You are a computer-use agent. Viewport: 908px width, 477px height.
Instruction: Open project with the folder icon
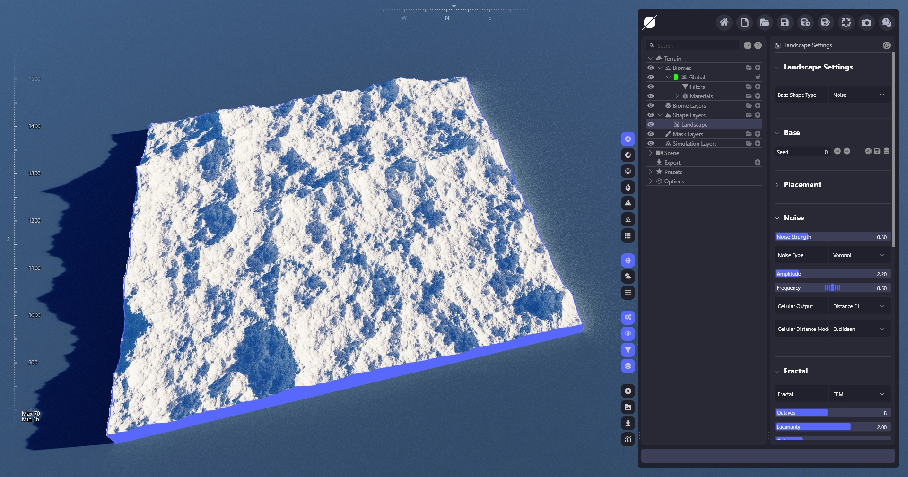(765, 22)
